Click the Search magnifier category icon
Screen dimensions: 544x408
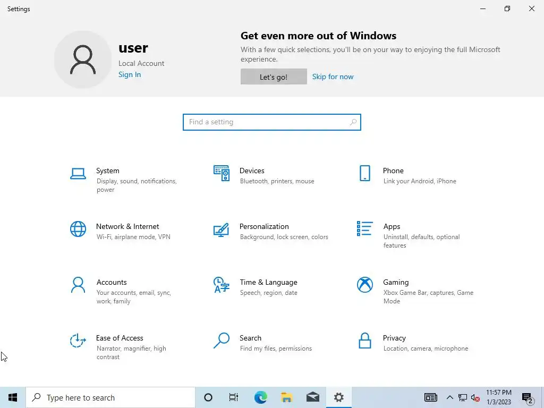coord(222,341)
